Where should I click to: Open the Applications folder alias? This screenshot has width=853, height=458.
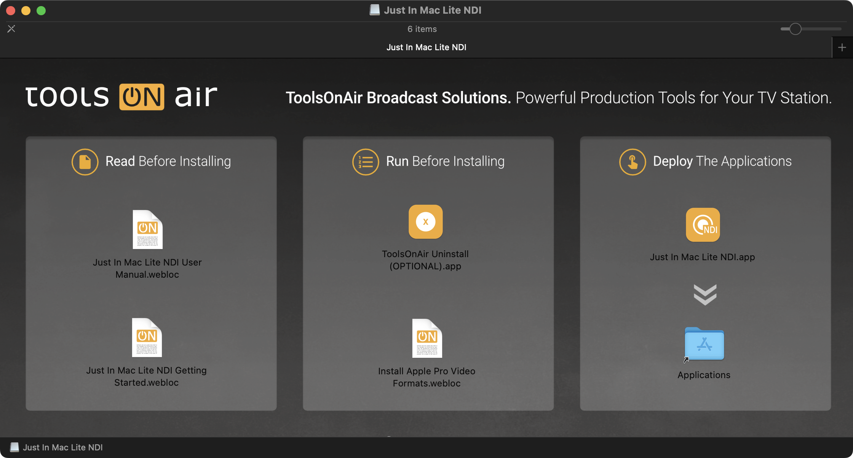[704, 344]
